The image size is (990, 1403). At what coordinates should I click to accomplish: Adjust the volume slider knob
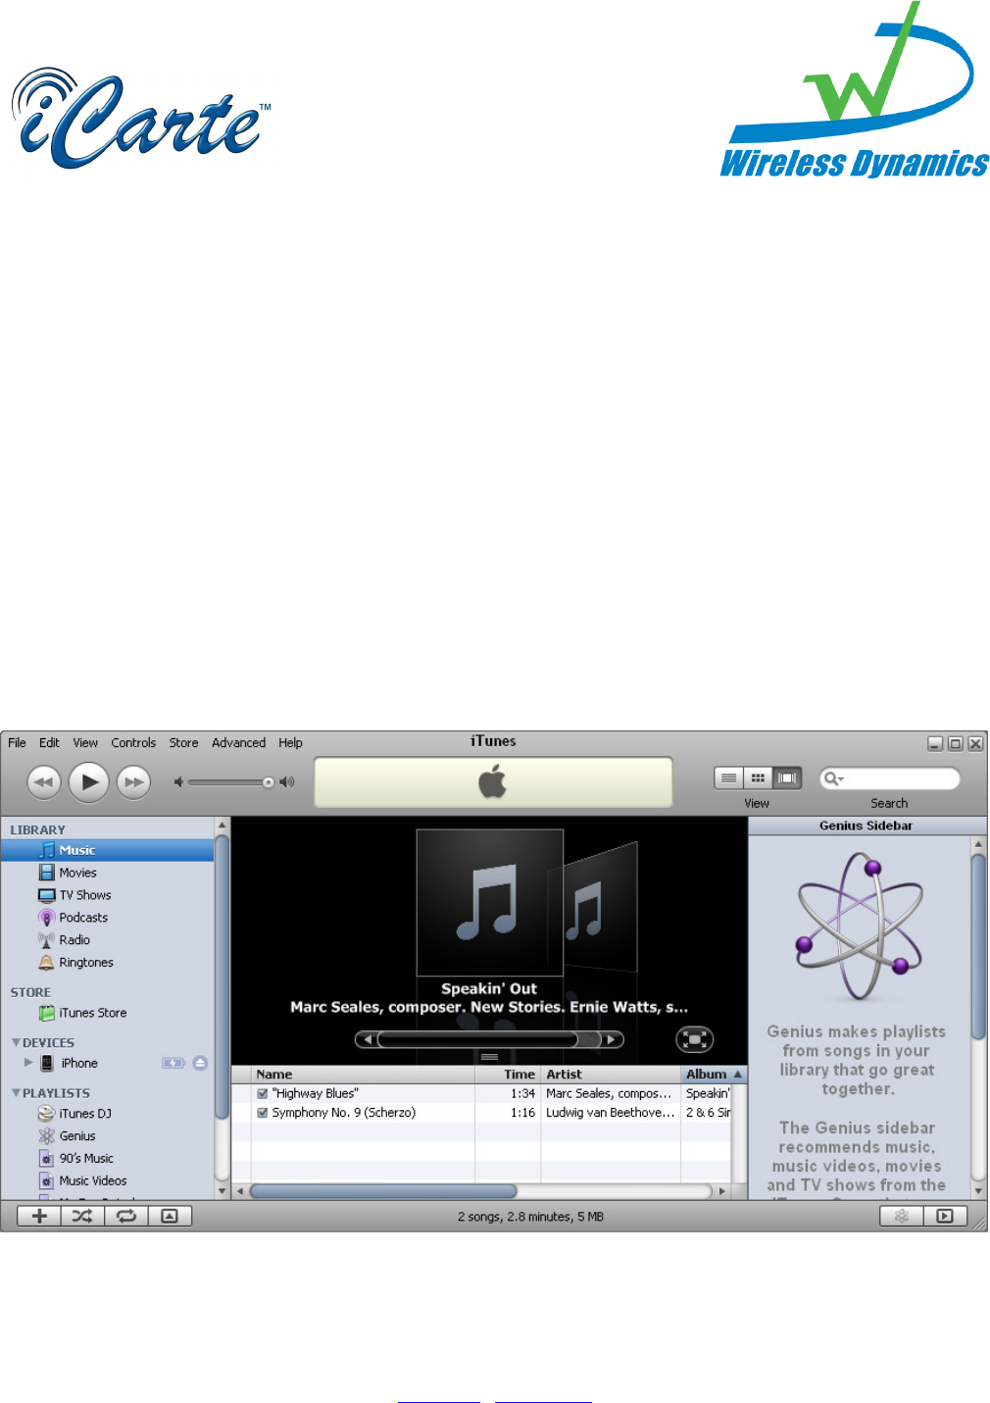[268, 782]
